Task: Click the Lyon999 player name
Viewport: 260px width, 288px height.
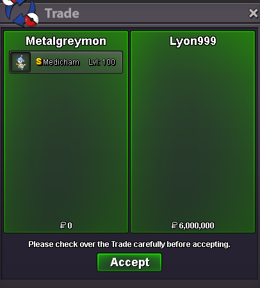Action: tap(193, 41)
